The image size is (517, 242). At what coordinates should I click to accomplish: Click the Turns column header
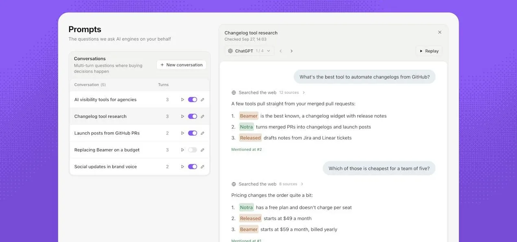(163, 85)
